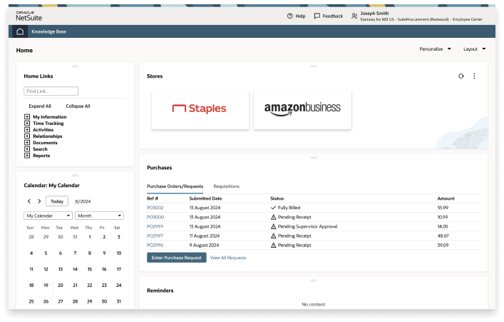Screen dimensions: 504x322
Task: Grab the Reminders portlet drag handle
Action: [x=314, y=281]
